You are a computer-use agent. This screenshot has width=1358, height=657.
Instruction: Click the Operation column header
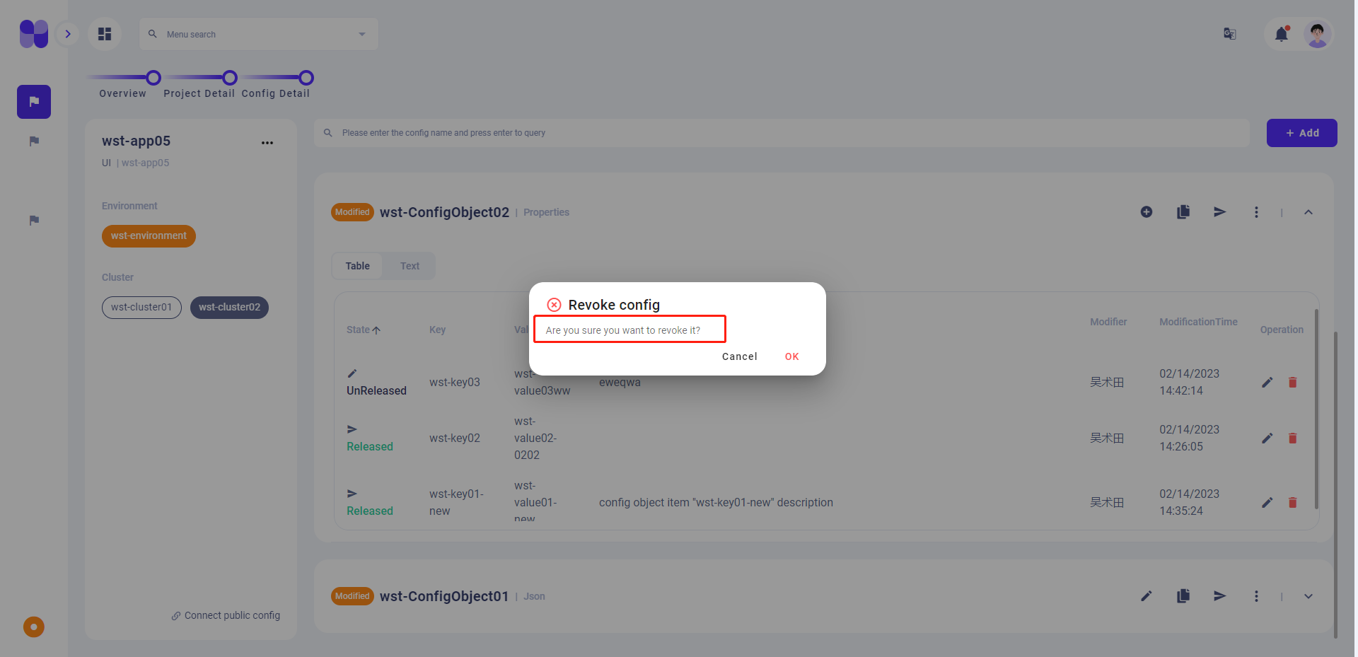tap(1282, 330)
